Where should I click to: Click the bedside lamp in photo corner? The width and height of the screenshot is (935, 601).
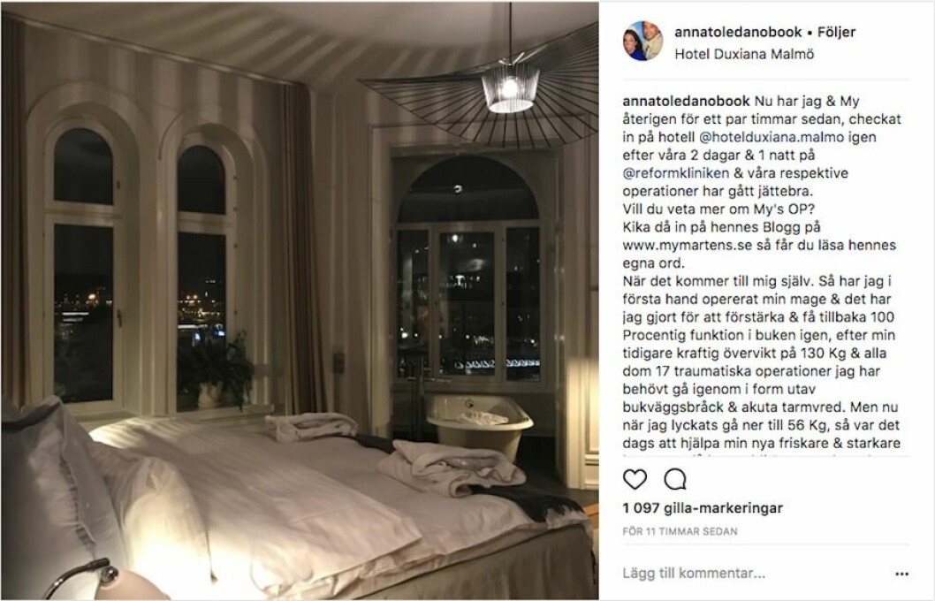104,580
